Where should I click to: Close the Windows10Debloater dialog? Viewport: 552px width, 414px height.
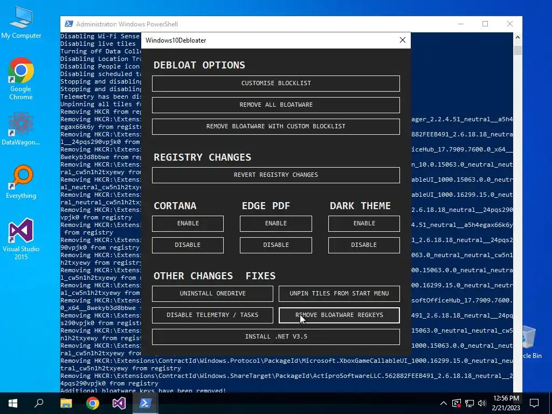(403, 40)
